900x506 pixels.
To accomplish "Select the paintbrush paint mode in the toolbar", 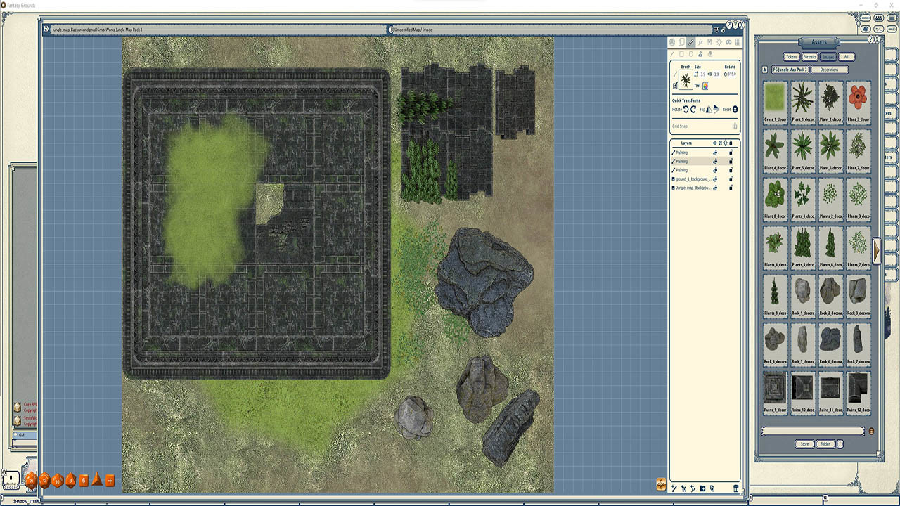I will pyautogui.click(x=690, y=42).
